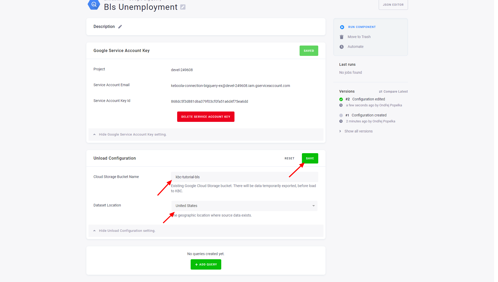
Task: Select project value devel-249608
Action: 182,70
